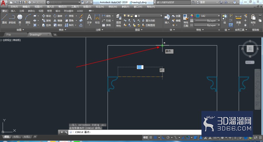Click the white layer color swatch

(136, 16)
